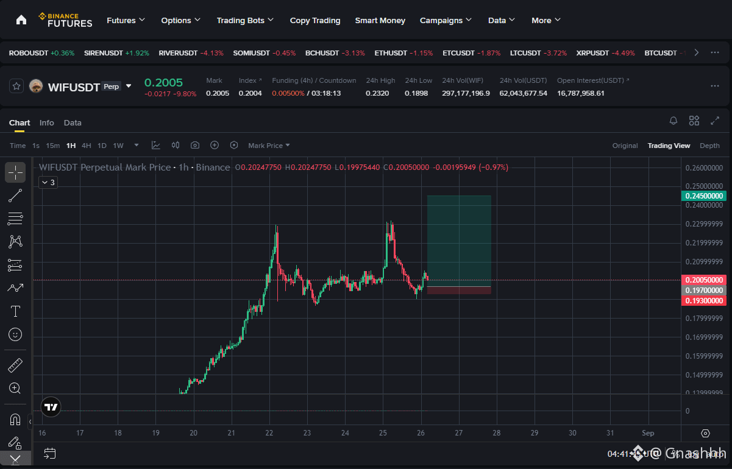The width and height of the screenshot is (732, 469).
Task: Switch to the Info tab
Action: [47, 122]
